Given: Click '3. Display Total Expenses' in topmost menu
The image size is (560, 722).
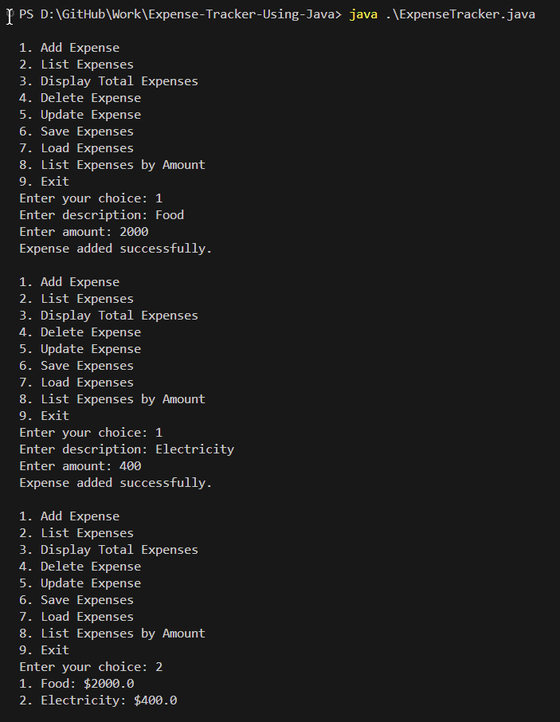Looking at the screenshot, I should click(108, 81).
